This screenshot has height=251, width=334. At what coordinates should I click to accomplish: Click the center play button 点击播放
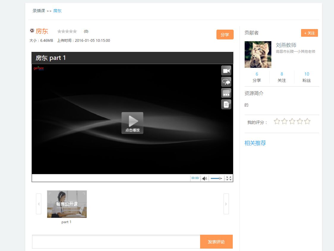coord(132,123)
